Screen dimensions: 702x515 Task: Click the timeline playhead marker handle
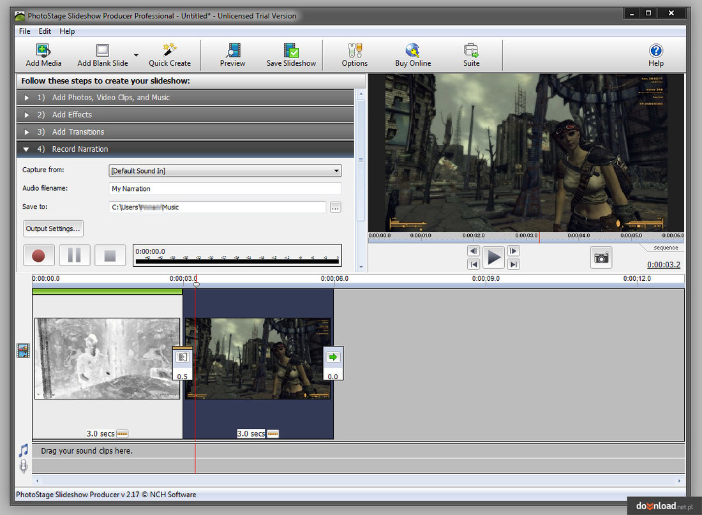click(196, 285)
